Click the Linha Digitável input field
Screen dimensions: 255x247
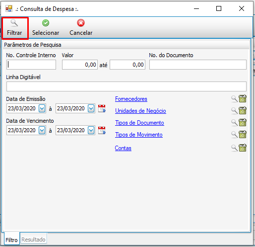[127, 86]
